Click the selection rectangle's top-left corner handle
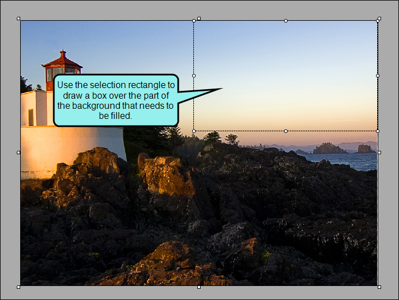Image resolution: width=399 pixels, height=300 pixels. click(x=194, y=21)
